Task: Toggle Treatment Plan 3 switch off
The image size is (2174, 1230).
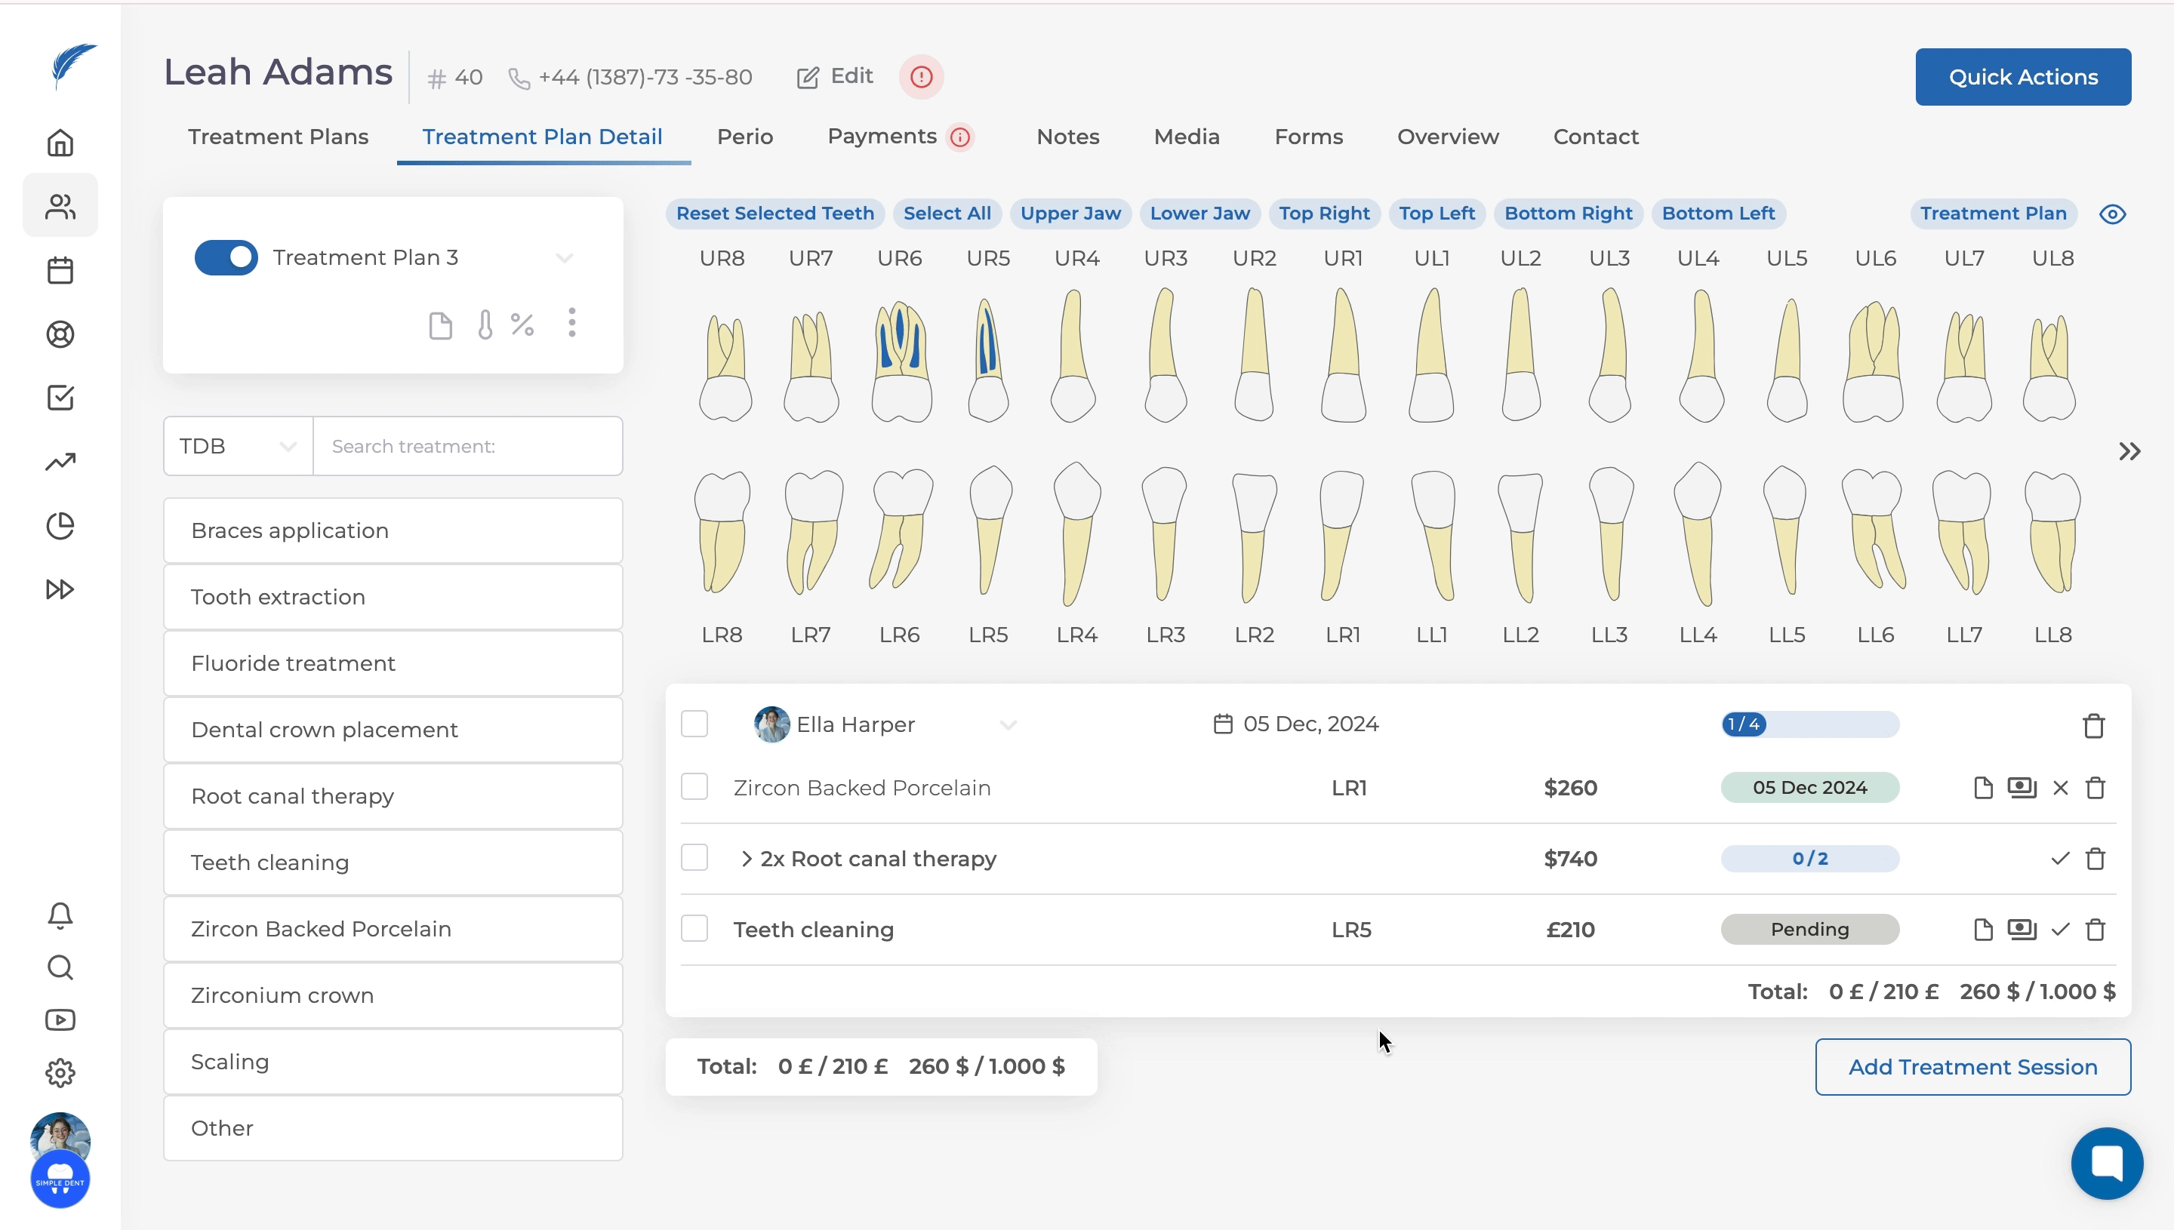Action: click(x=226, y=257)
